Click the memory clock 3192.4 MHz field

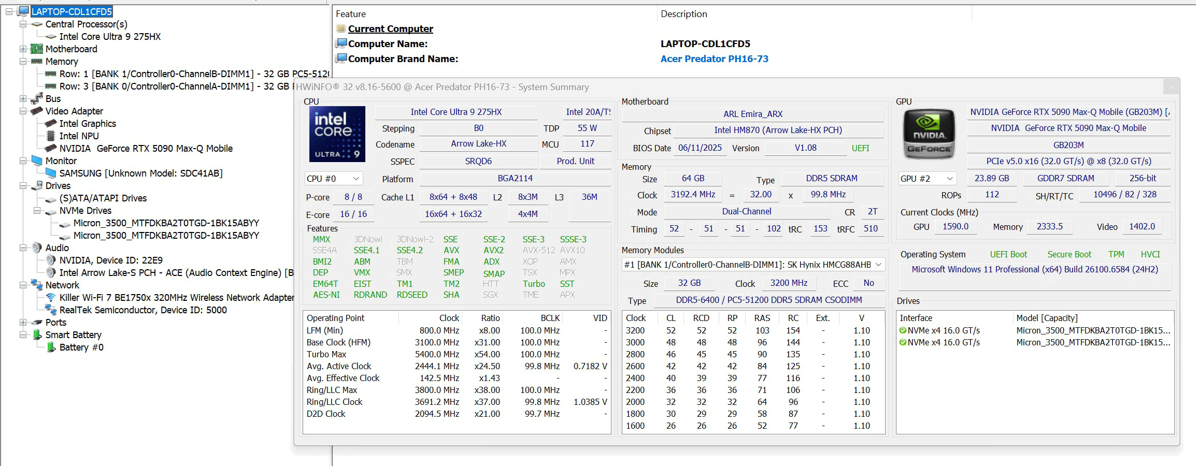point(693,195)
